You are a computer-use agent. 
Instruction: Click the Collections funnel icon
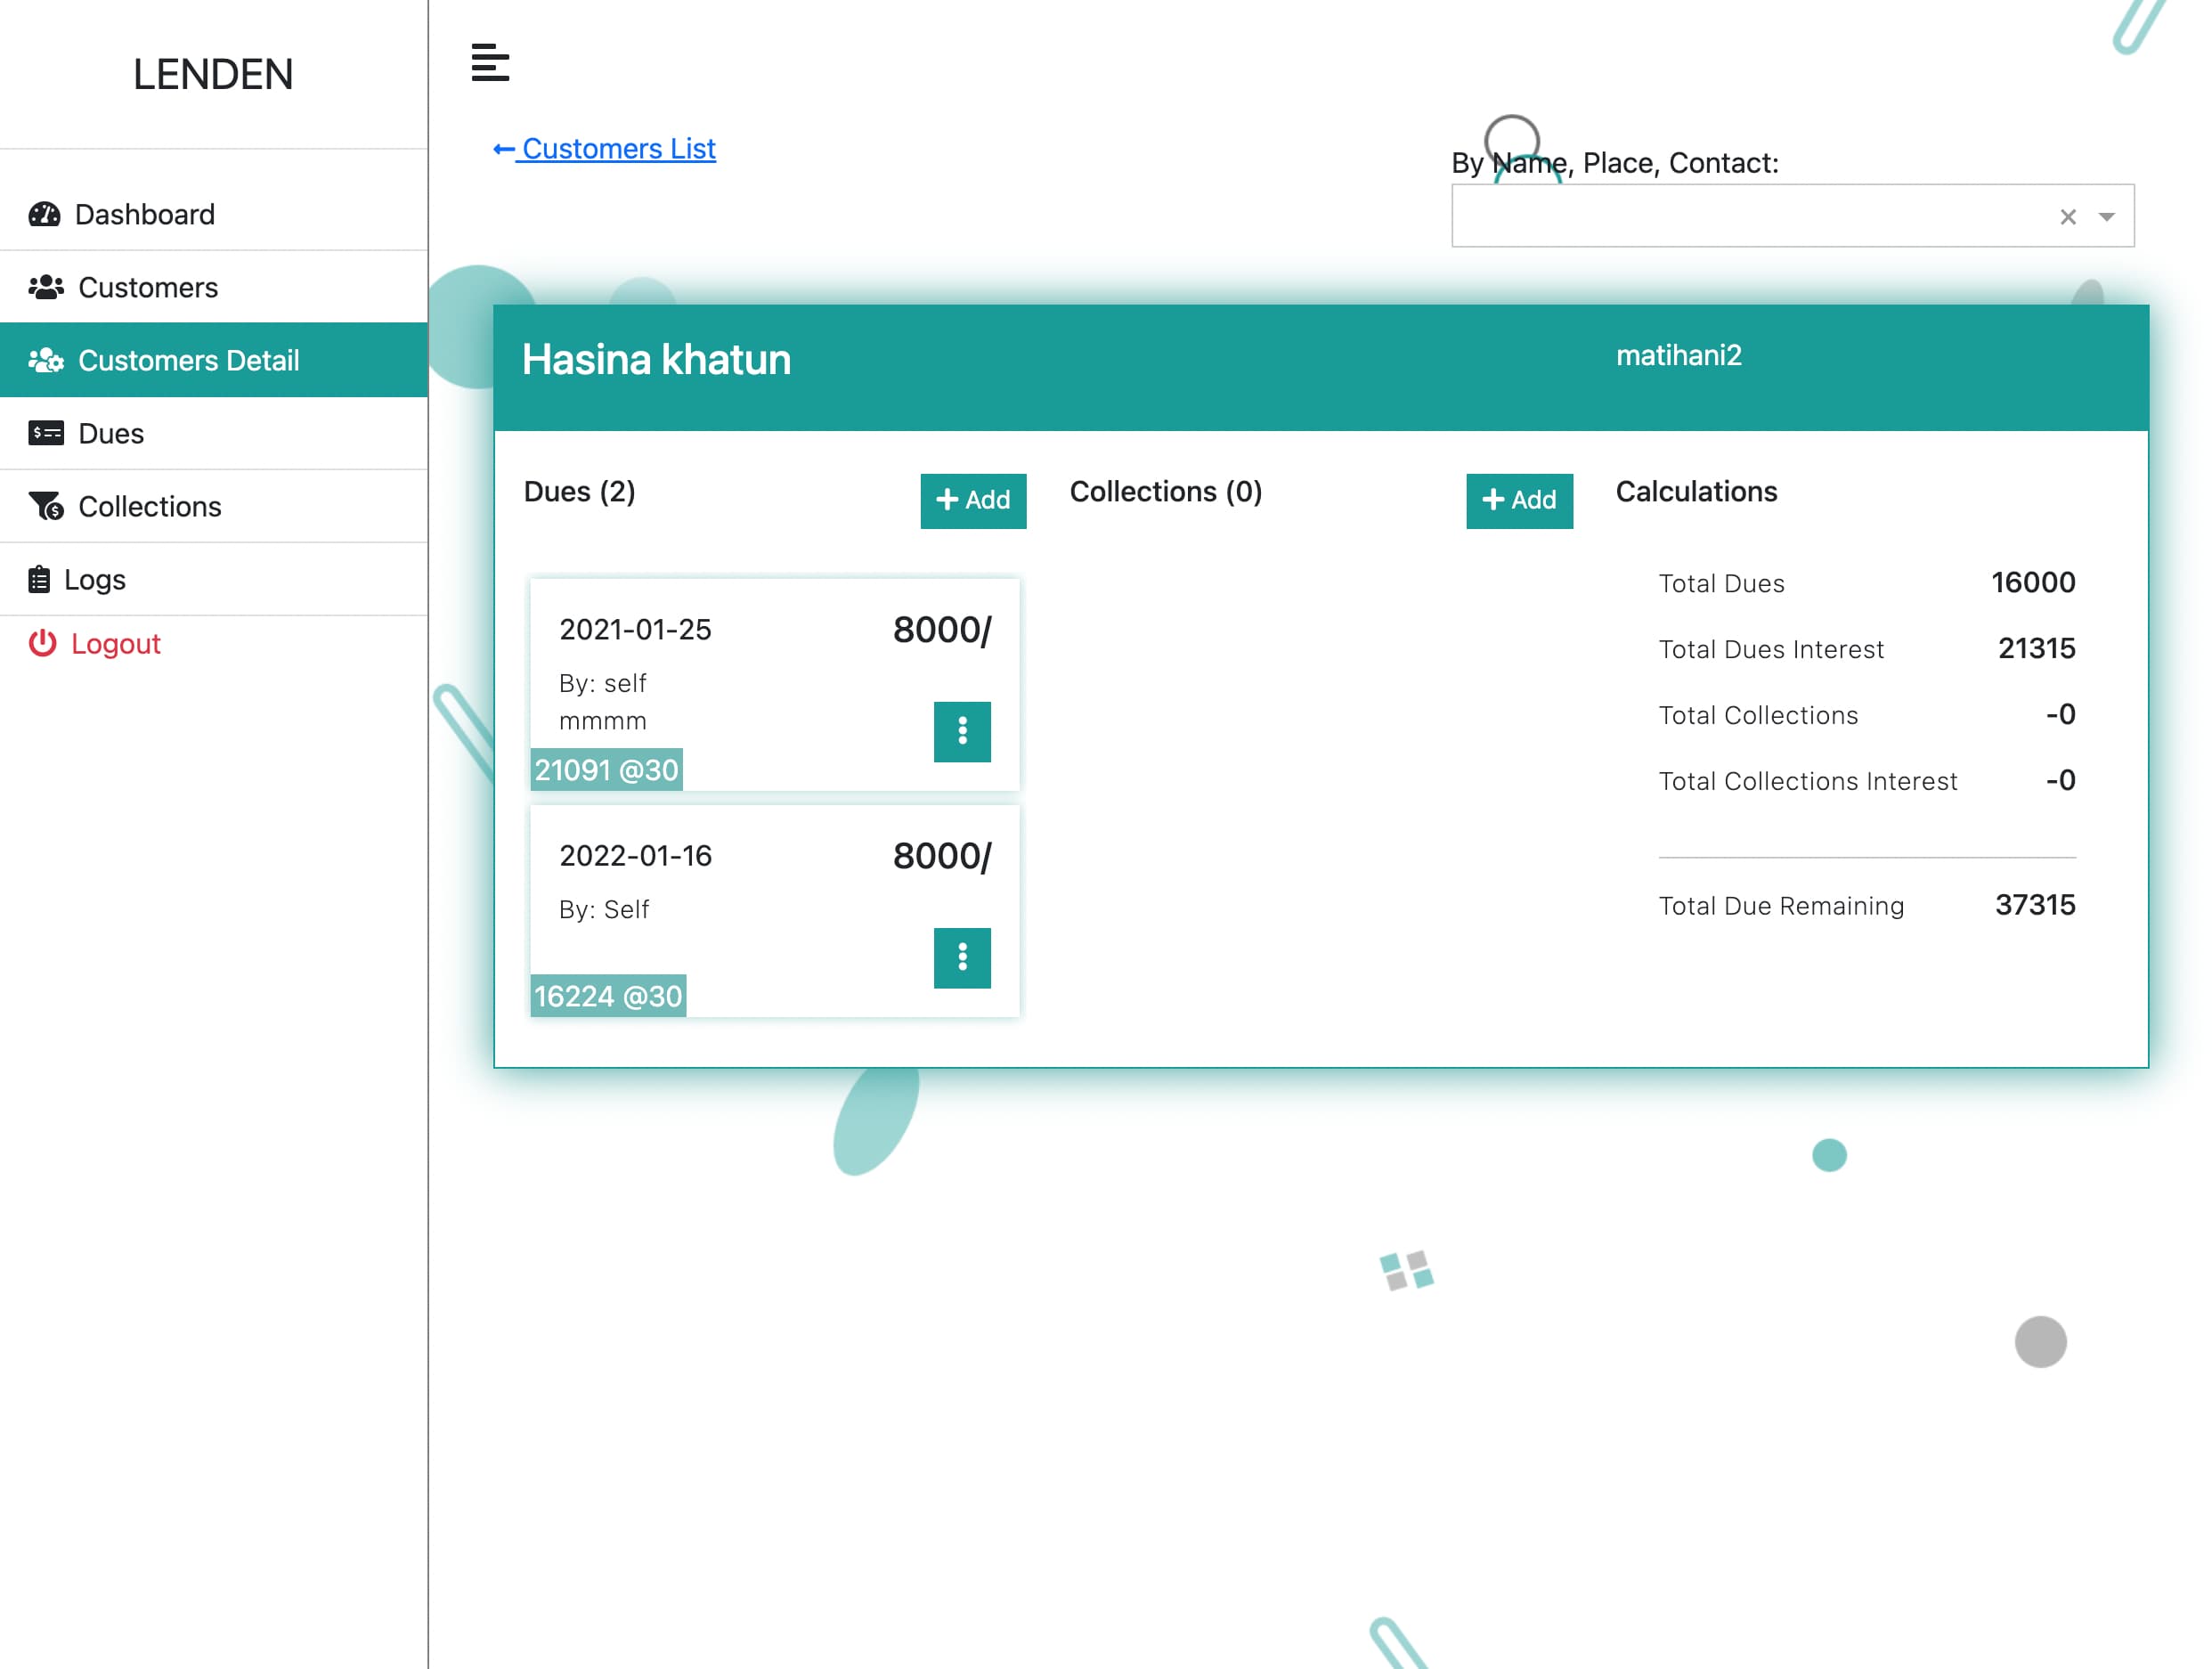point(46,506)
